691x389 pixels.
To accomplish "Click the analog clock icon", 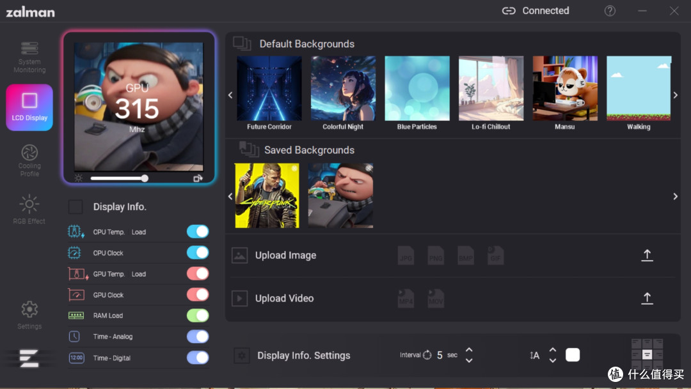I will point(74,337).
